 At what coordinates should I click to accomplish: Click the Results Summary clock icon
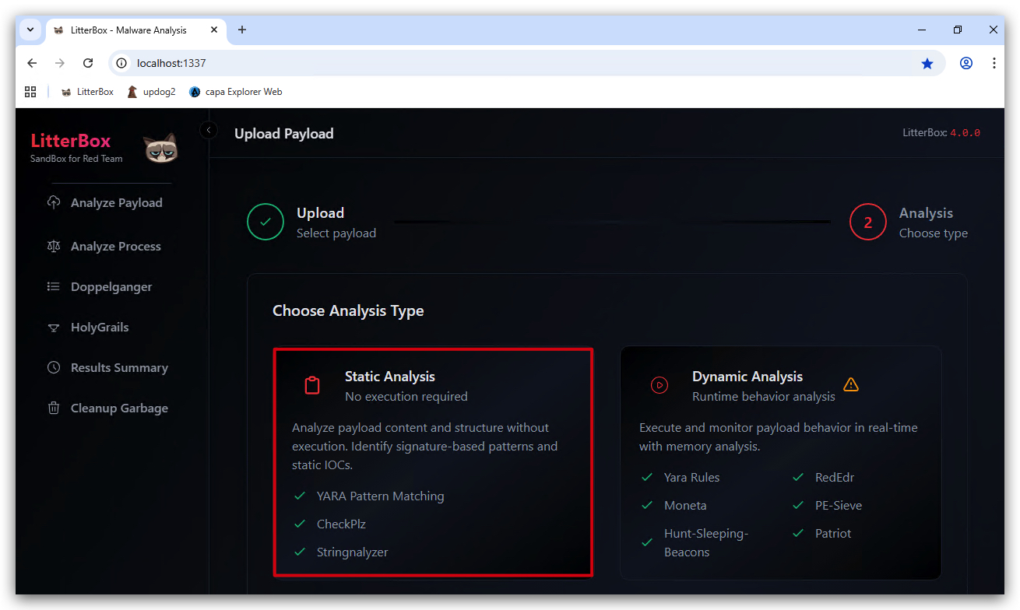[x=54, y=367]
